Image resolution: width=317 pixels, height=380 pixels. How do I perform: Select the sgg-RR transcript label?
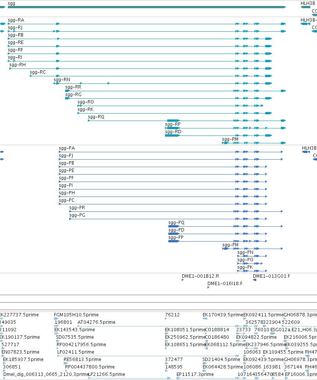pos(73,87)
